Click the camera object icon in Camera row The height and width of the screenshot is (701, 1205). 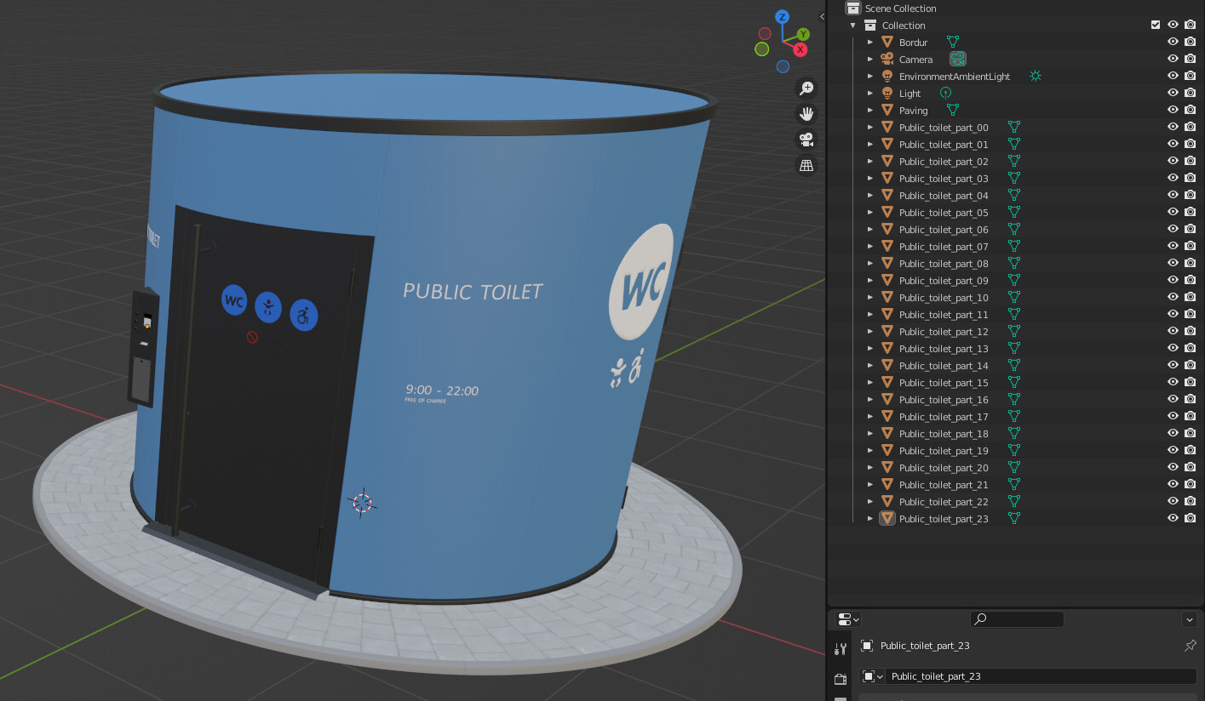887,60
